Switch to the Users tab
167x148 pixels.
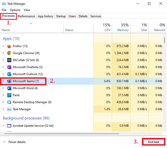point(72,16)
